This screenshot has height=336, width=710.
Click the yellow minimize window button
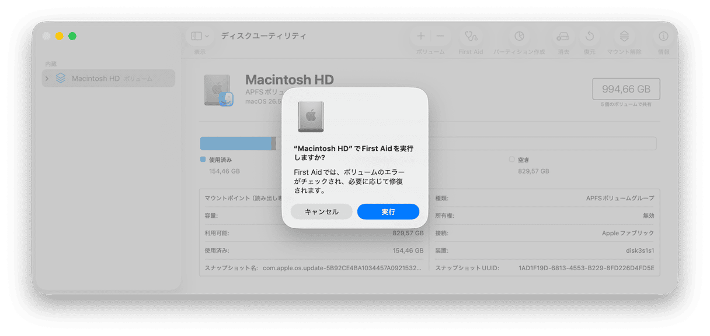click(x=60, y=36)
